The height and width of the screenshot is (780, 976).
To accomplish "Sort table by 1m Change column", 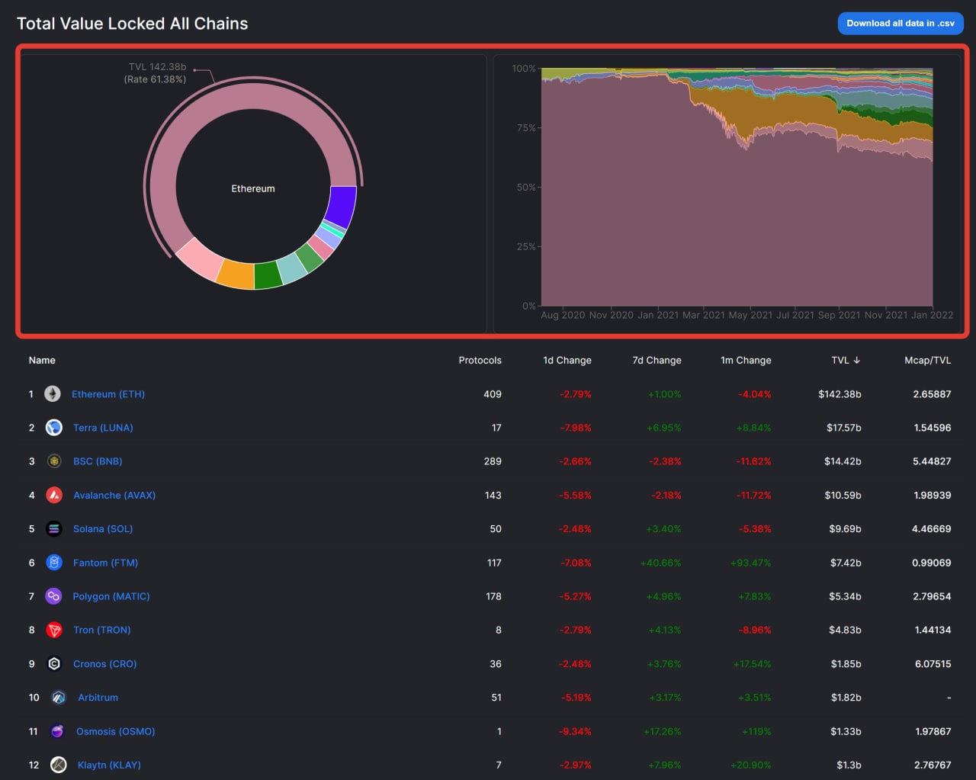I will (746, 360).
